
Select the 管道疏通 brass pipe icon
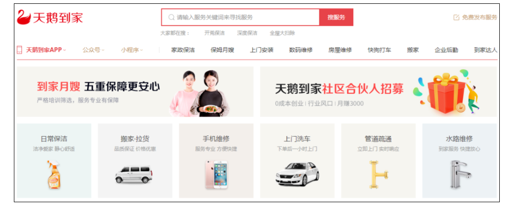pyautogui.click(x=379, y=174)
